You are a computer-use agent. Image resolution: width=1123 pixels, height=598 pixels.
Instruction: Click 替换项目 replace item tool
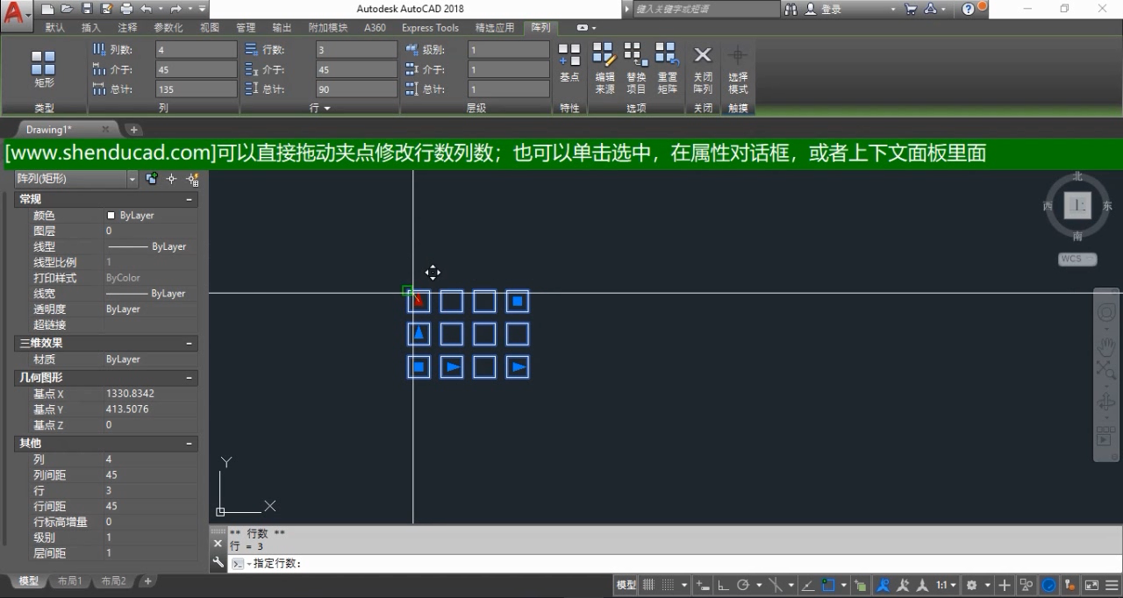(636, 68)
